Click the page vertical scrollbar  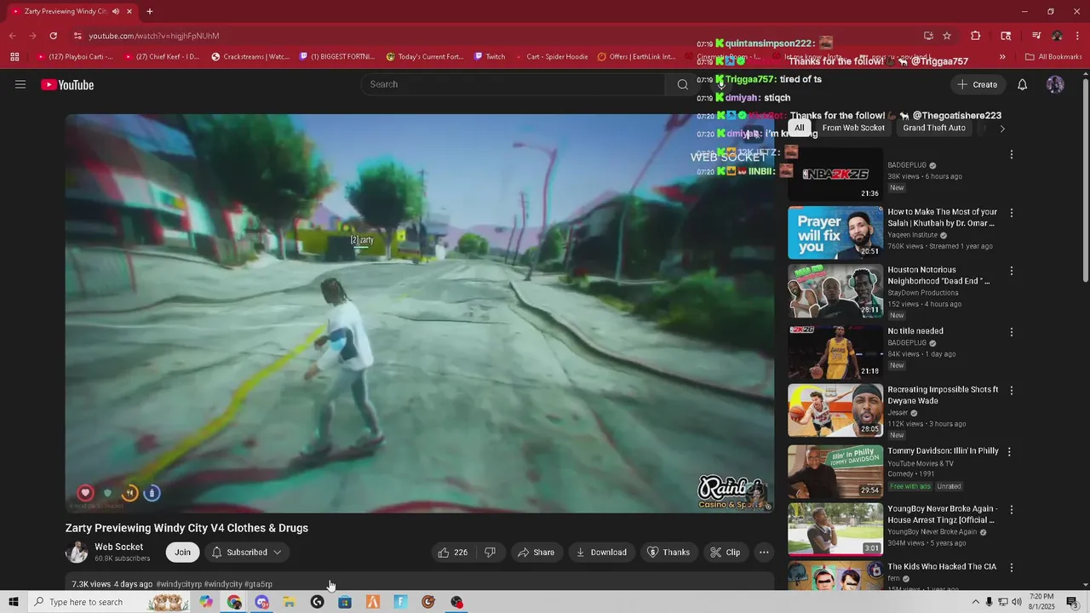(x=1085, y=179)
